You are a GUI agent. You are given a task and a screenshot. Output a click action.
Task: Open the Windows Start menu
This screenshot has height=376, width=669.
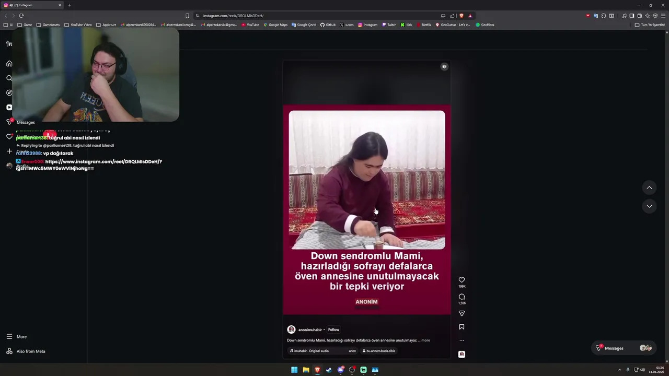(x=294, y=370)
